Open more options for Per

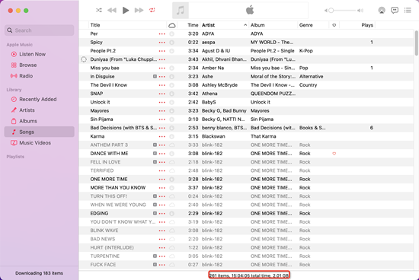[x=162, y=34]
